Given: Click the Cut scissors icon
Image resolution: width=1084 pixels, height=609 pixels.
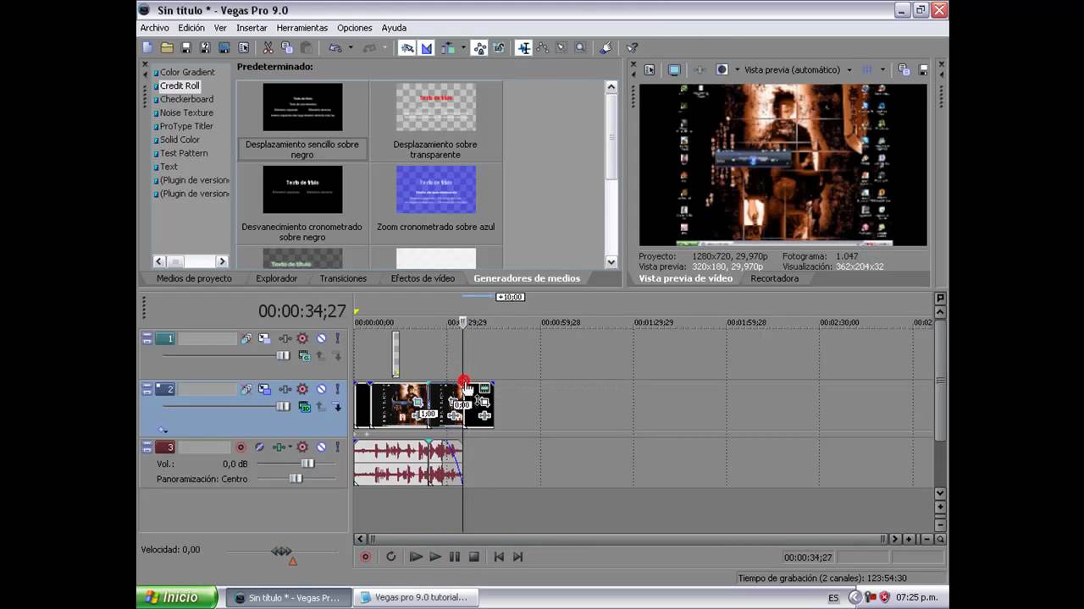Looking at the screenshot, I should [x=268, y=48].
